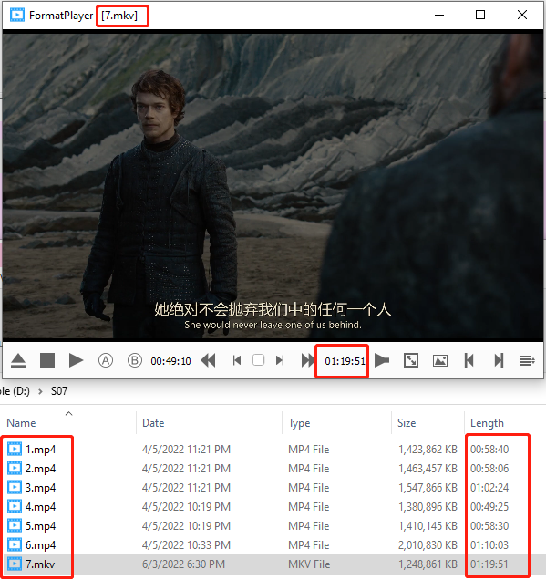This screenshot has width=546, height=580.
Task: Toggle fullscreen with the expand arrows icon
Action: point(411,360)
